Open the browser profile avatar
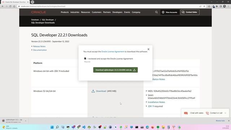231x130 pixels. coord(225,6)
